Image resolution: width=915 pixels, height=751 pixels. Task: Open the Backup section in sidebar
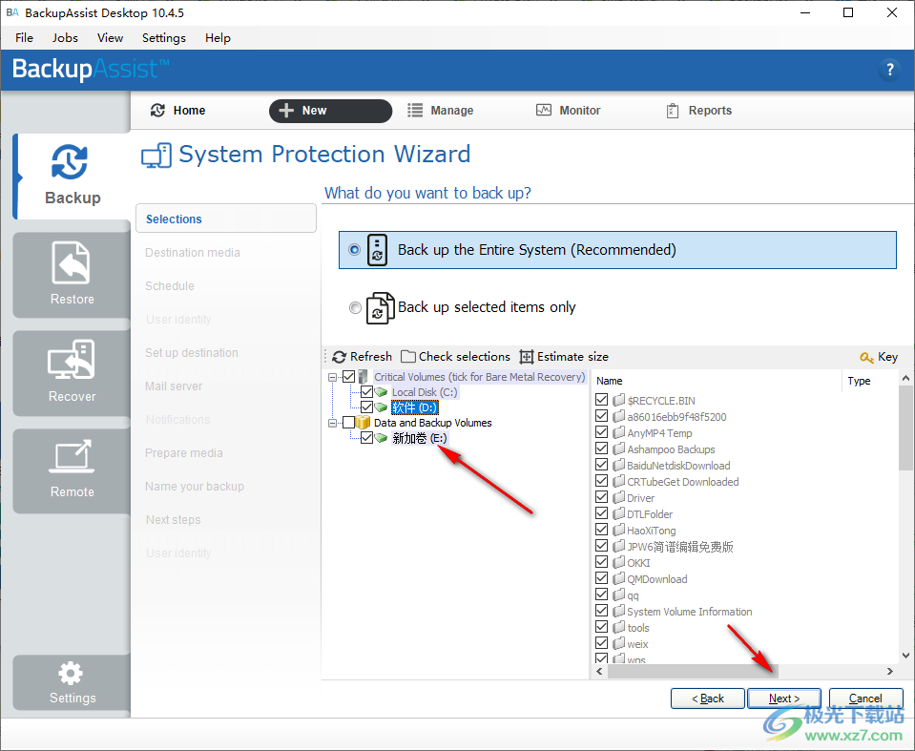[72, 177]
